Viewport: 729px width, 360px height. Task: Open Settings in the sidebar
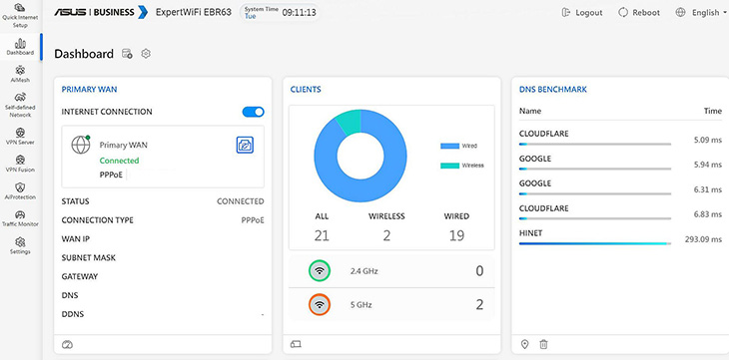pos(20,245)
